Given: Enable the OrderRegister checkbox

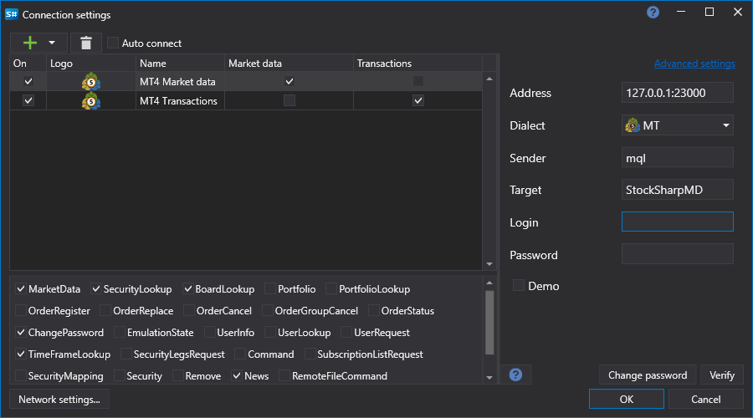Looking at the screenshot, I should (x=21, y=310).
